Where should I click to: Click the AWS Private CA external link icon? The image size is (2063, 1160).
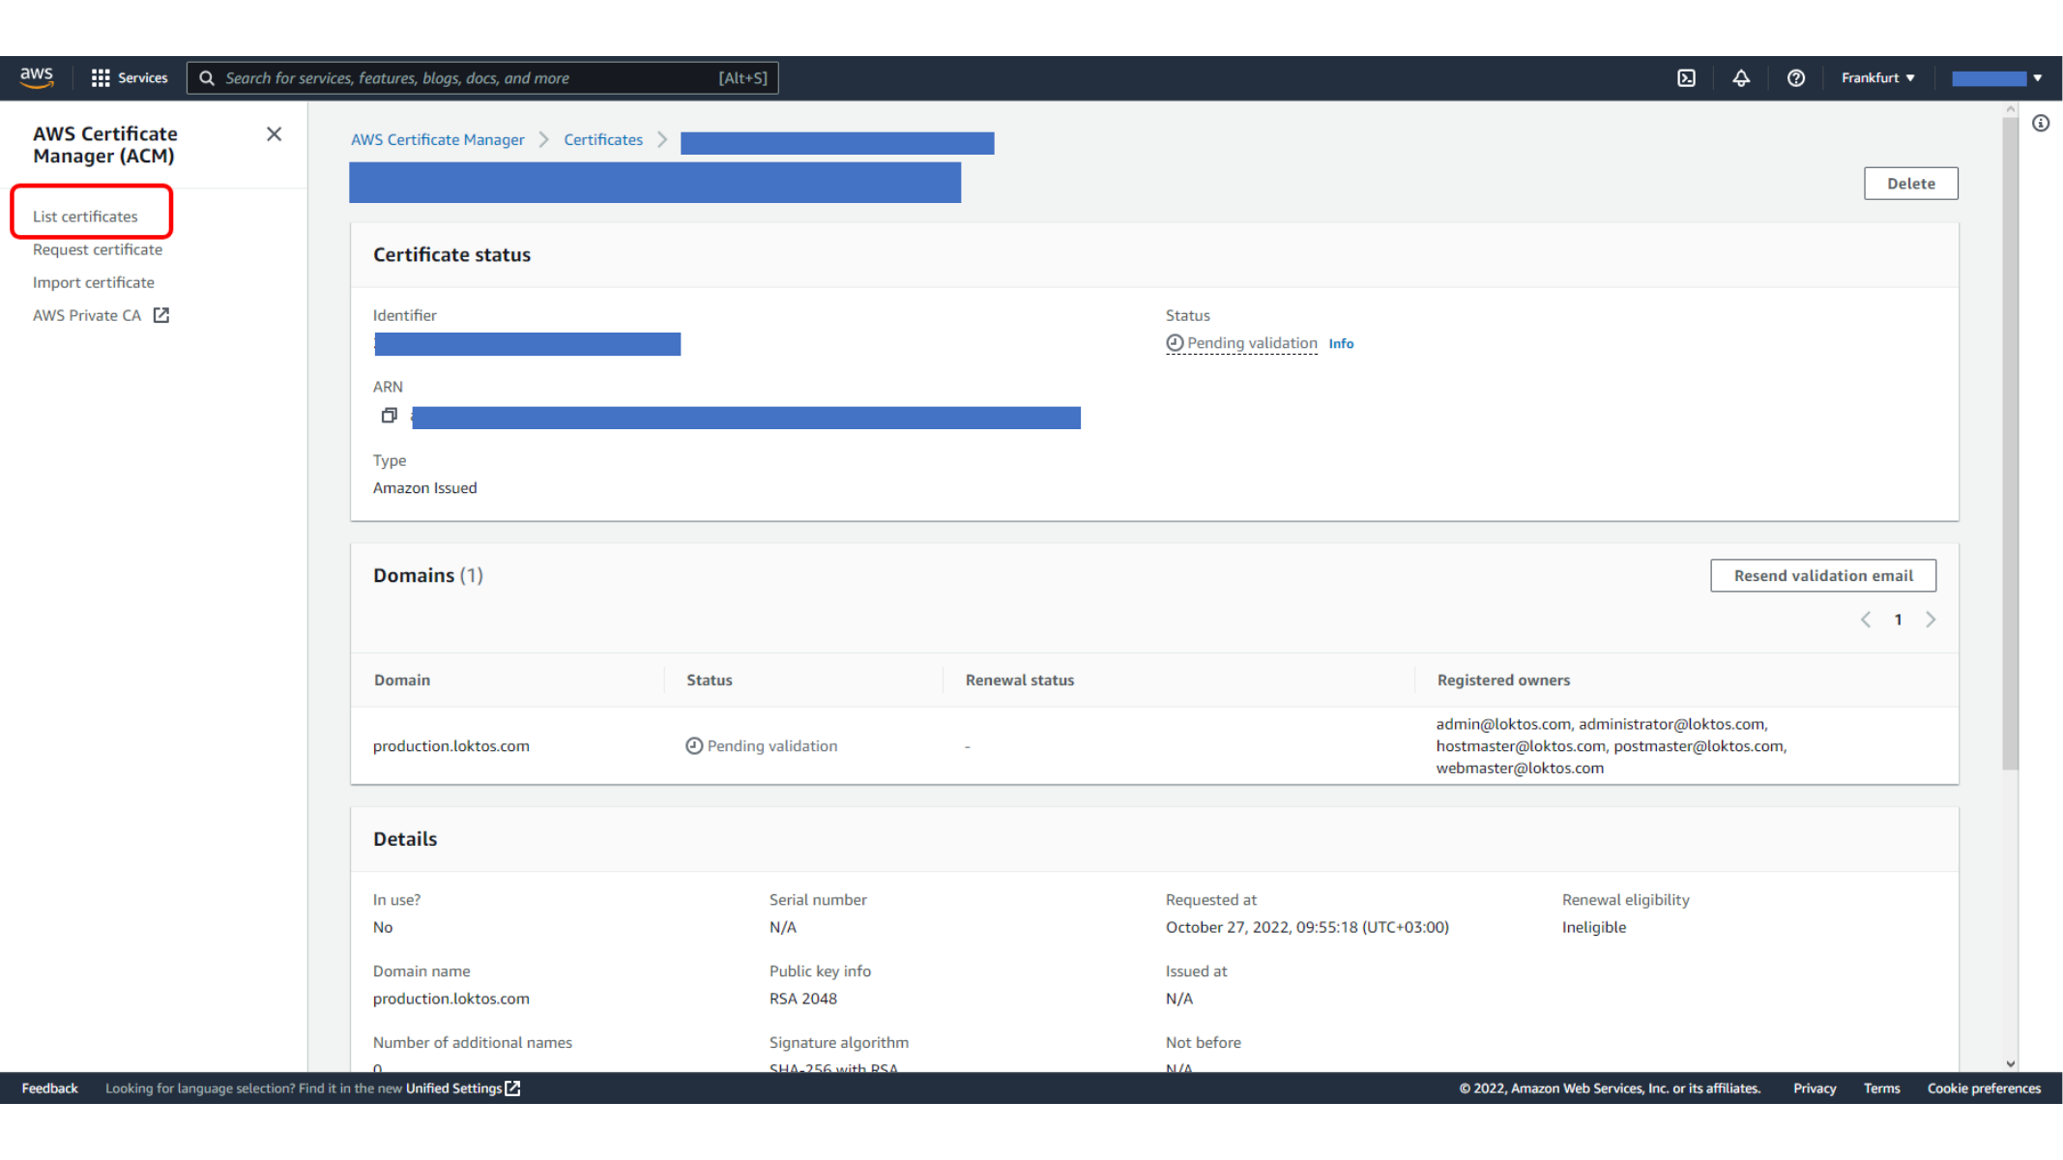pos(161,315)
